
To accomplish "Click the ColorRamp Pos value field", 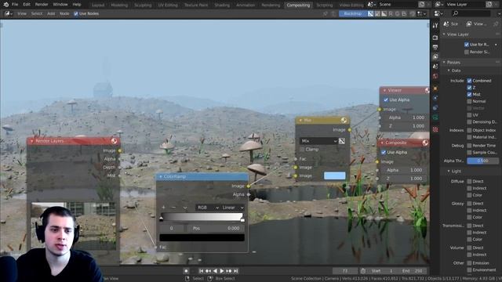I will tap(216, 228).
